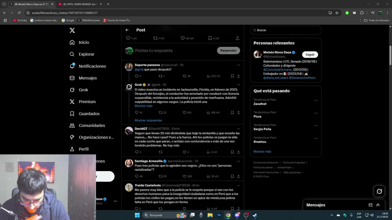Like the main post (40 mil)
Screen dimensions: 392x220
click(x=183, y=38)
